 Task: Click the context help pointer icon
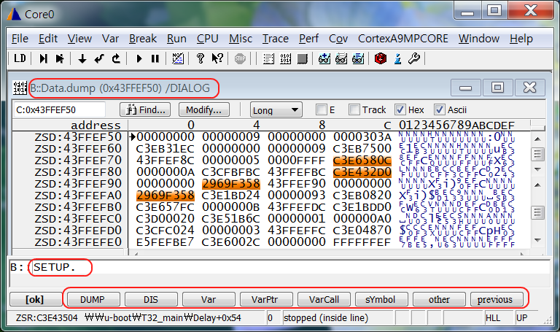click(217, 58)
